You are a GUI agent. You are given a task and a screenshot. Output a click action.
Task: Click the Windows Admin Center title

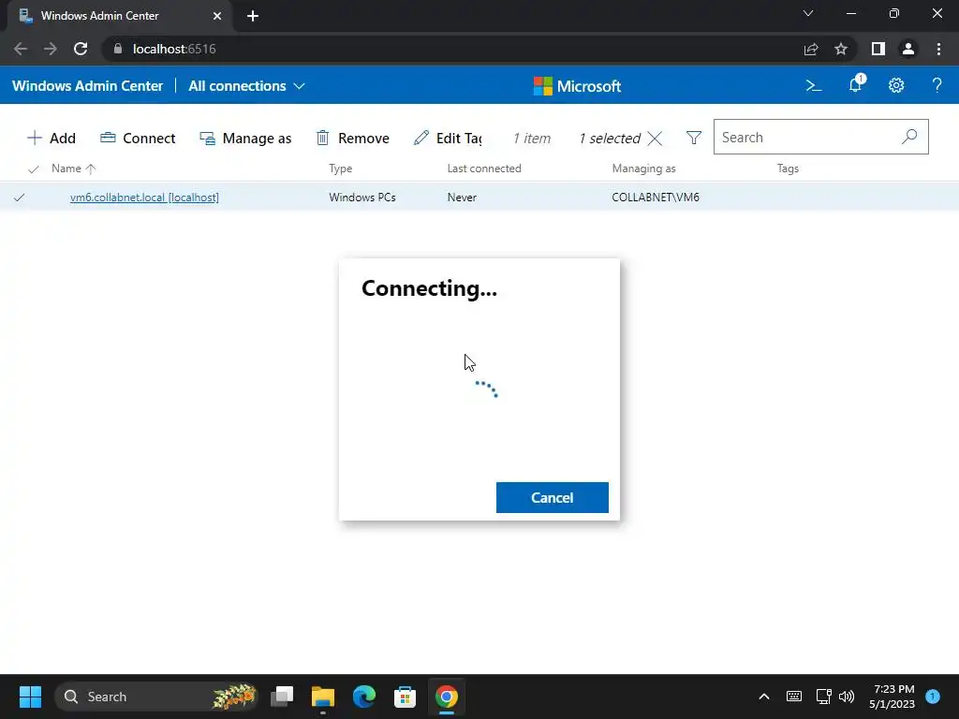click(x=87, y=86)
